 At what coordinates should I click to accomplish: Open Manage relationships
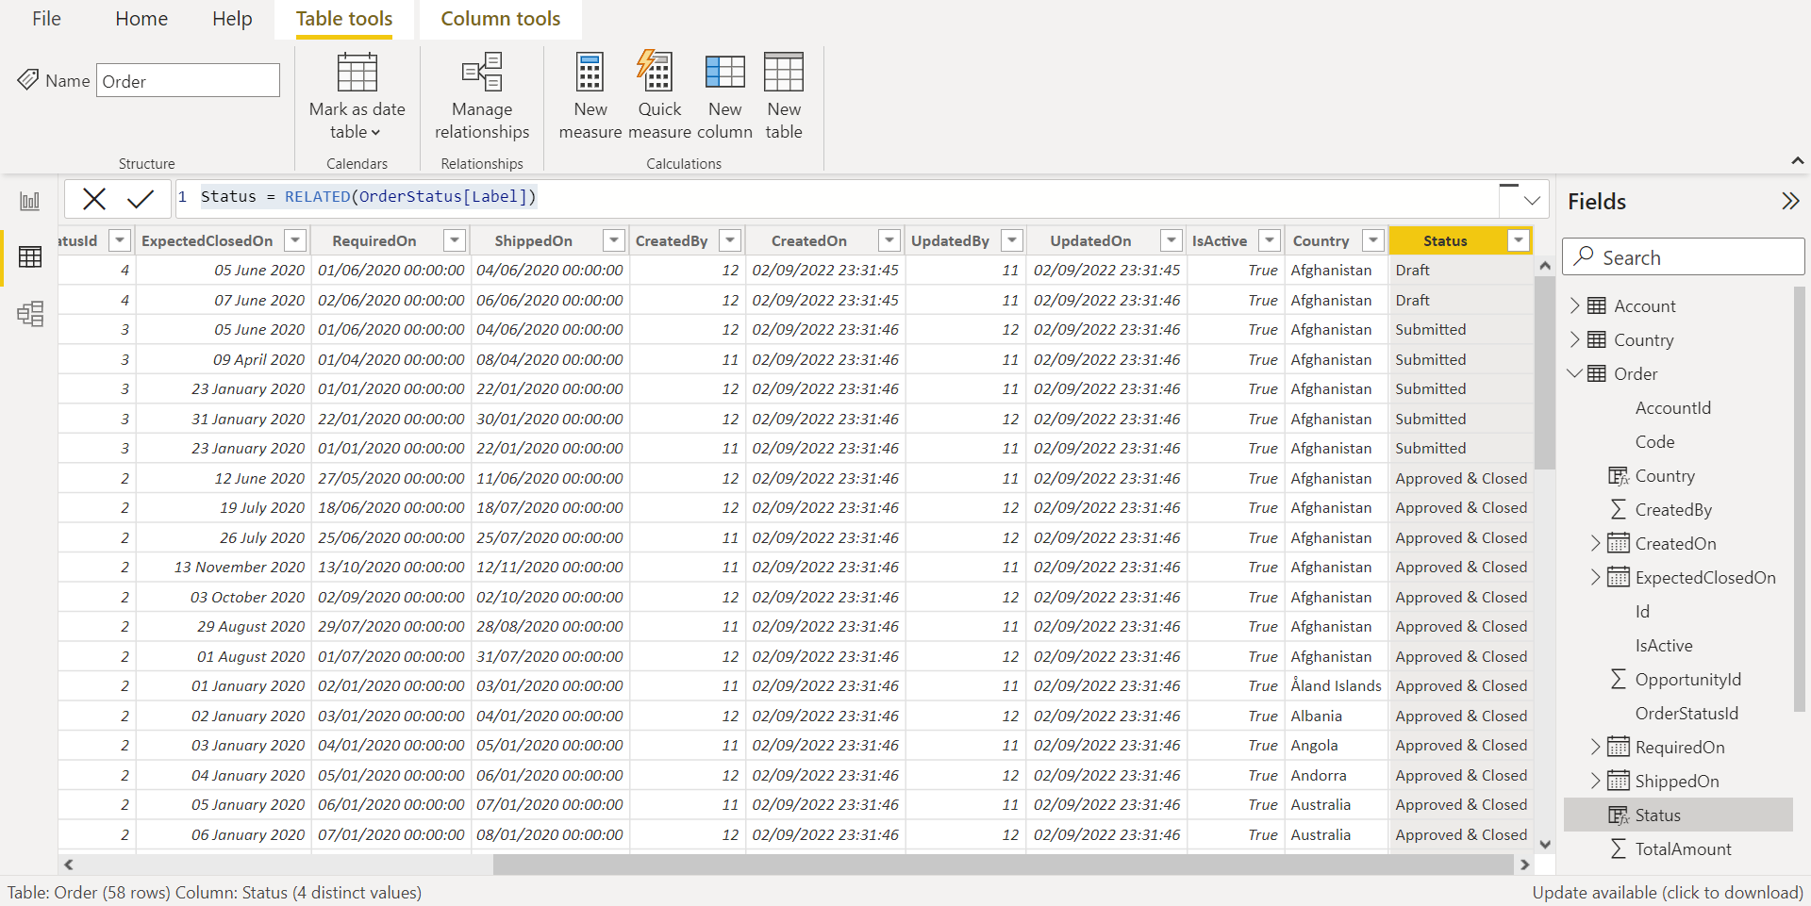pos(481,95)
